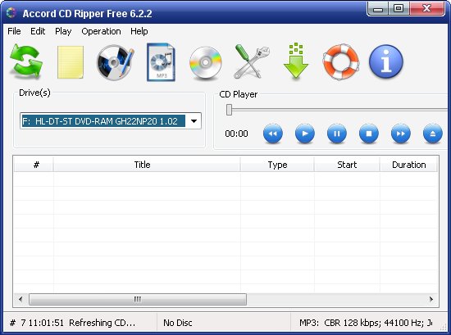The width and height of the screenshot is (451, 335).
Task: Click the MP3 file rip icon
Action: tap(161, 62)
